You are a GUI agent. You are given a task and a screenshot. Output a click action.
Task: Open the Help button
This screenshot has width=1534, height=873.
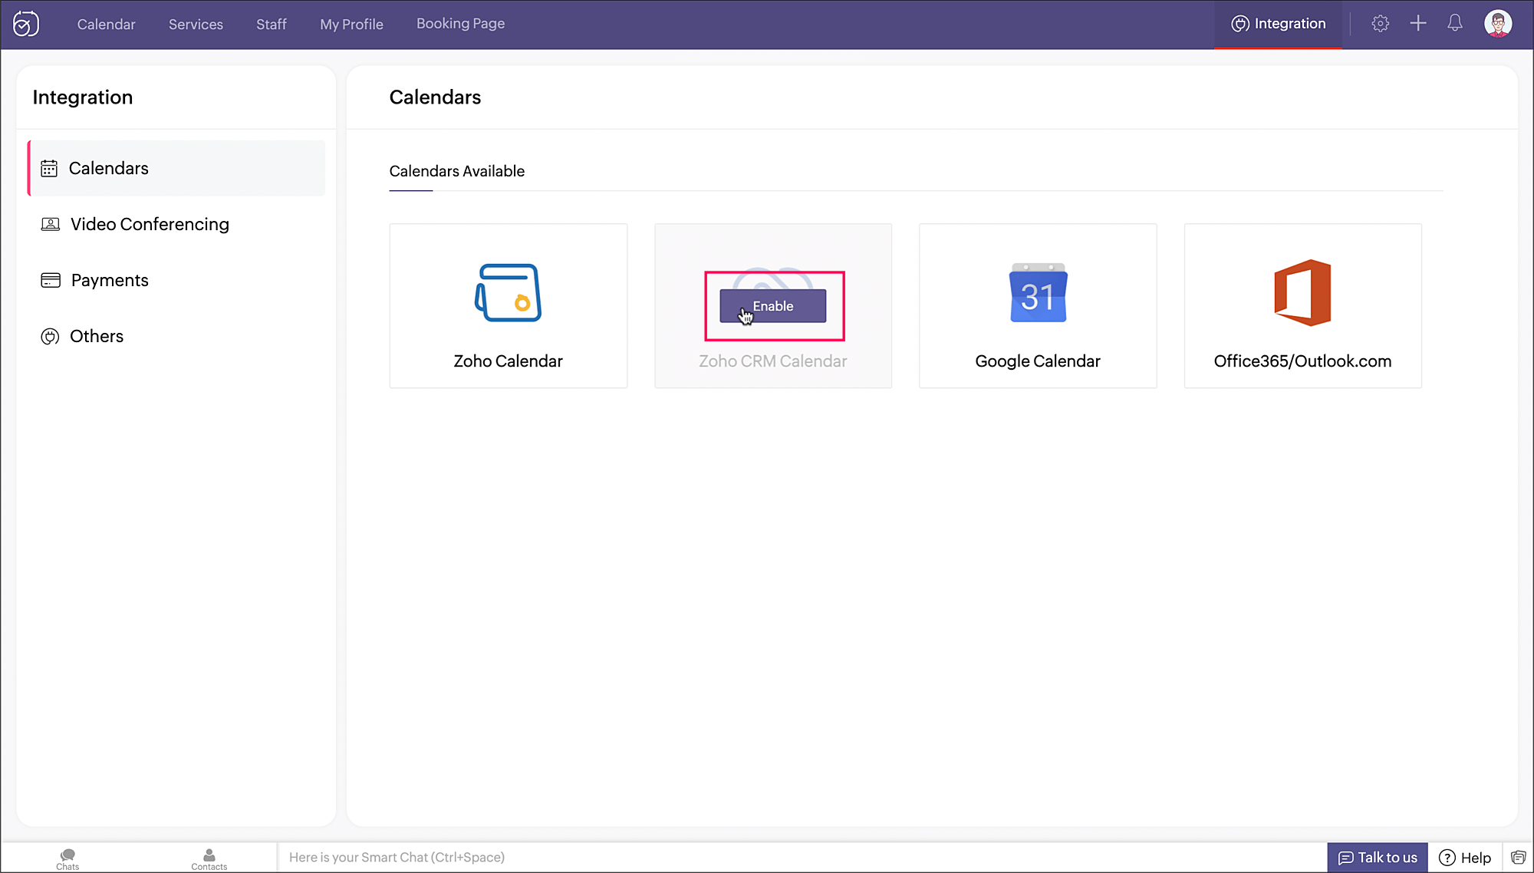(1465, 858)
